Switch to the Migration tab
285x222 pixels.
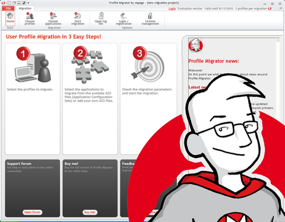25,8
